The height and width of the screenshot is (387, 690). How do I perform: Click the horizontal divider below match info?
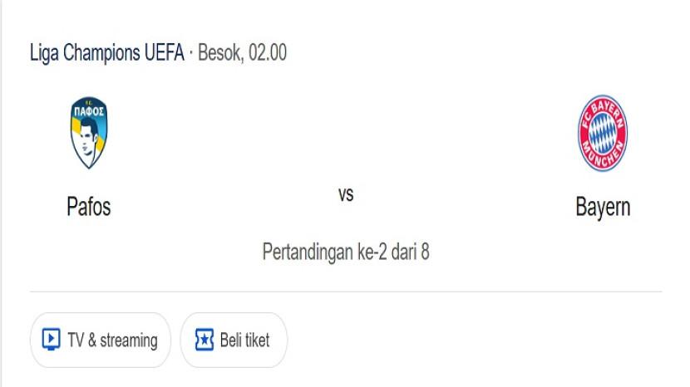(346, 291)
